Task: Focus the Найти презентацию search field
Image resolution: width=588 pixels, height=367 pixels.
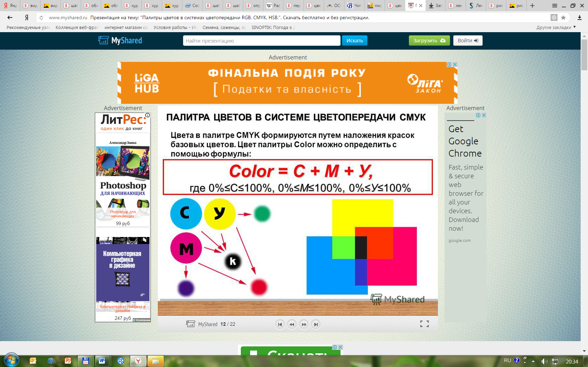Action: (261, 41)
